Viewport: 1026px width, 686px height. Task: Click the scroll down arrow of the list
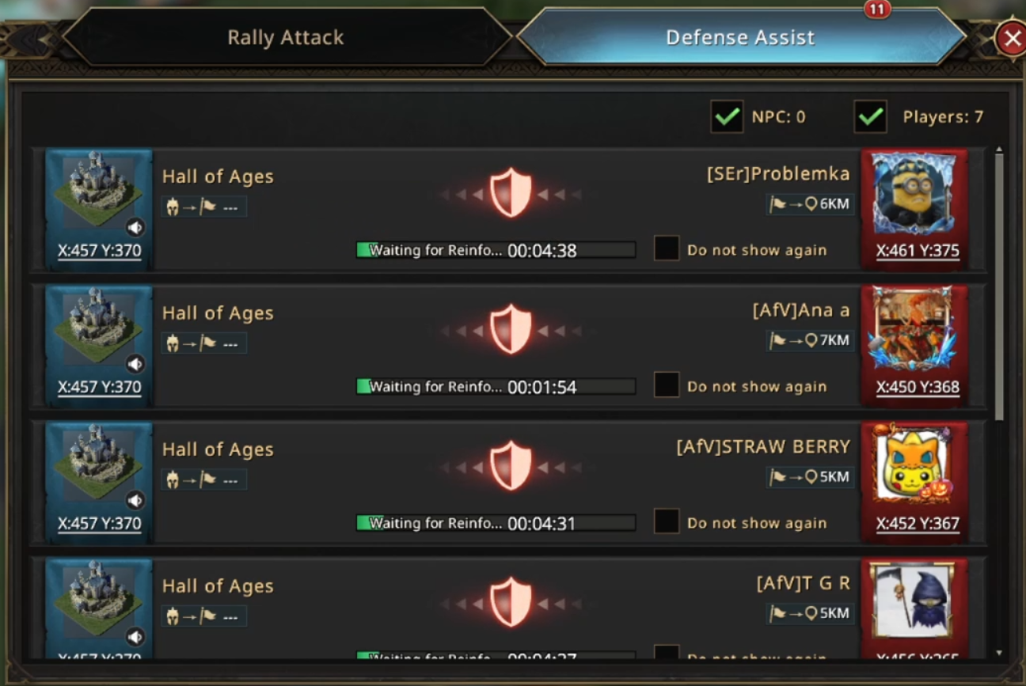click(x=999, y=654)
